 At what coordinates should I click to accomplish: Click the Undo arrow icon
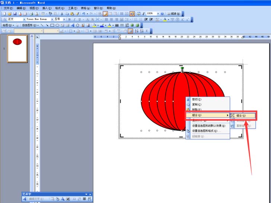click(x=84, y=14)
